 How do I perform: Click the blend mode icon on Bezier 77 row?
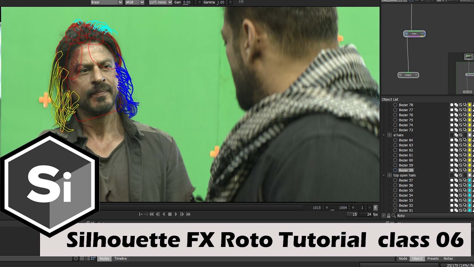456,110
